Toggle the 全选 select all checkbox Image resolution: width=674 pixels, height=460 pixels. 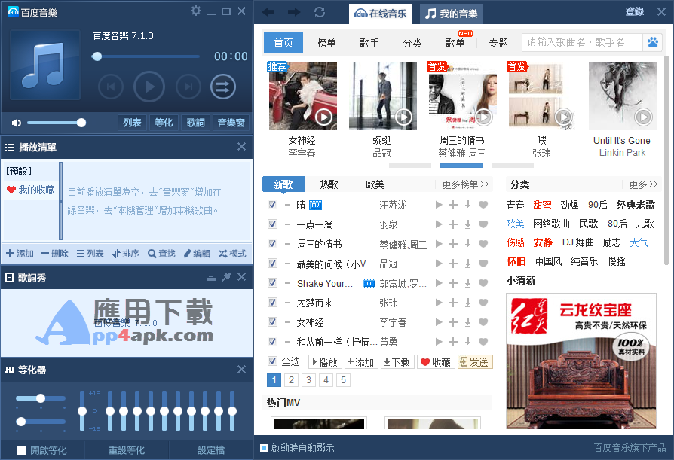pos(272,361)
